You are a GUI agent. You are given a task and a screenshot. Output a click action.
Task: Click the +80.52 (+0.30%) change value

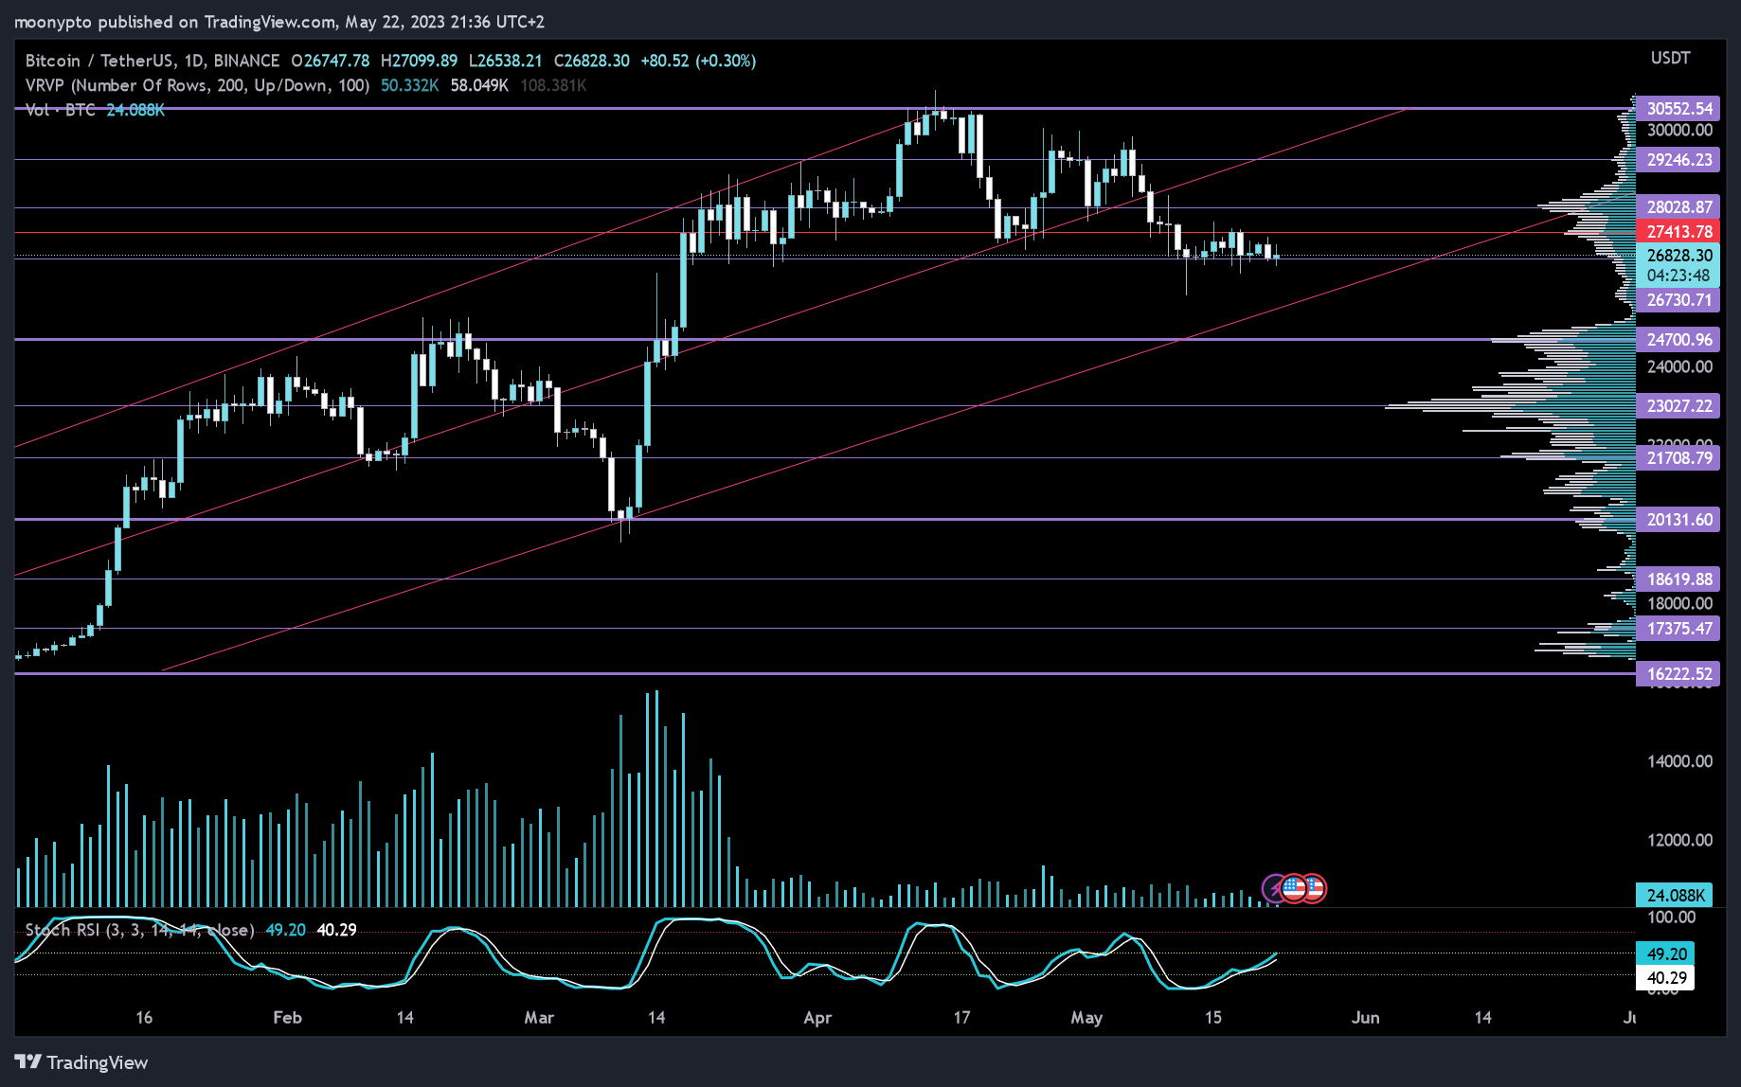698,61
